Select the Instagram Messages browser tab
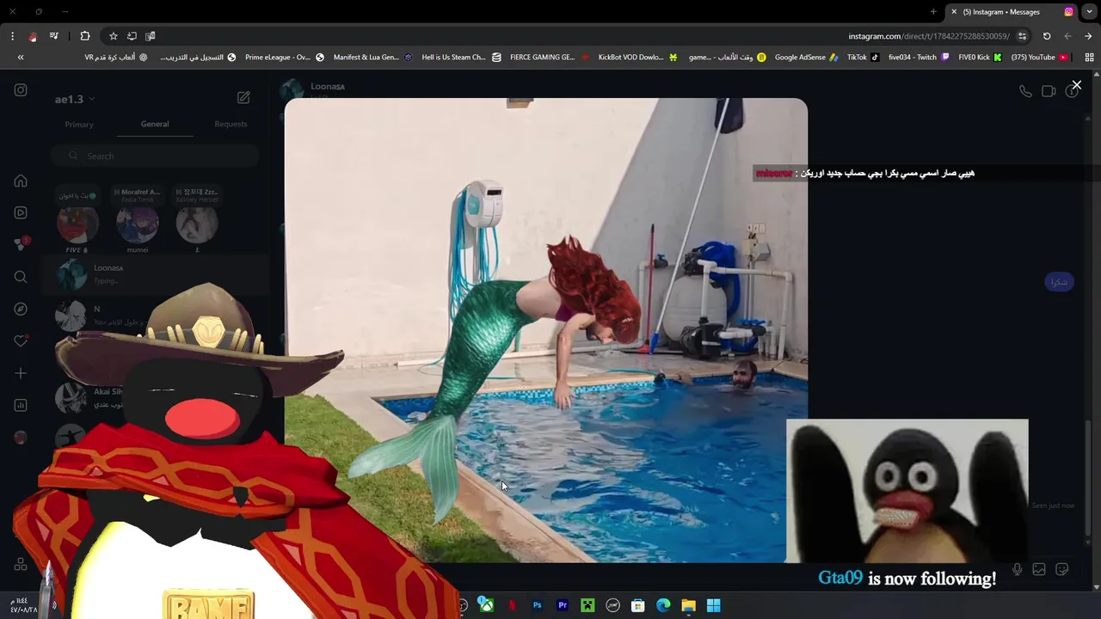The width and height of the screenshot is (1101, 619). (x=1012, y=12)
